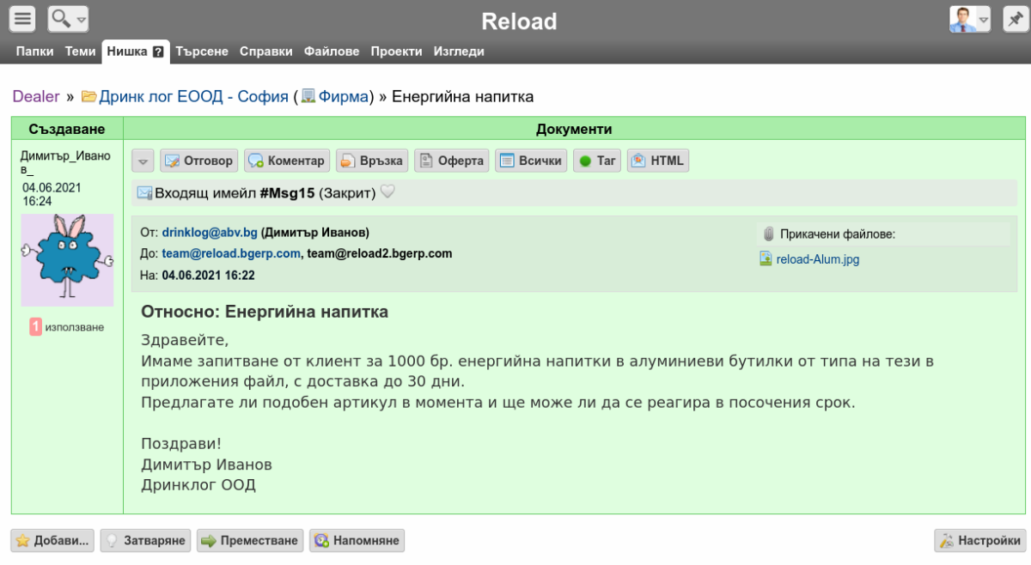Add a tag using Таг button
Viewport: 1031px width, 565px height.
pyautogui.click(x=597, y=161)
